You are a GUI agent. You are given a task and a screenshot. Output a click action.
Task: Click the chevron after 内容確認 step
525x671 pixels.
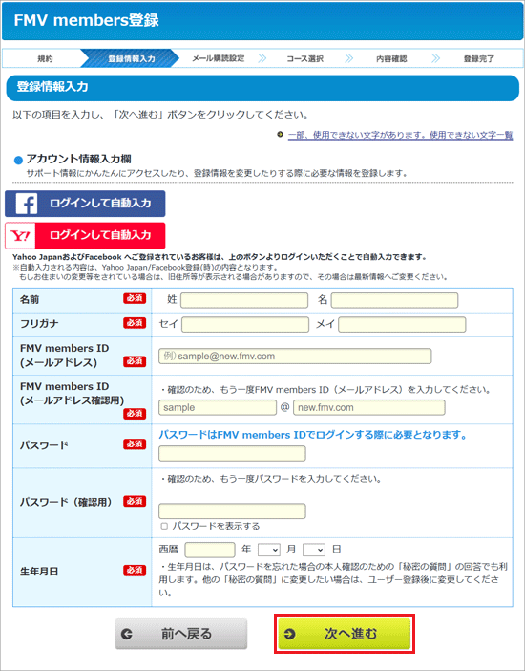tap(435, 58)
